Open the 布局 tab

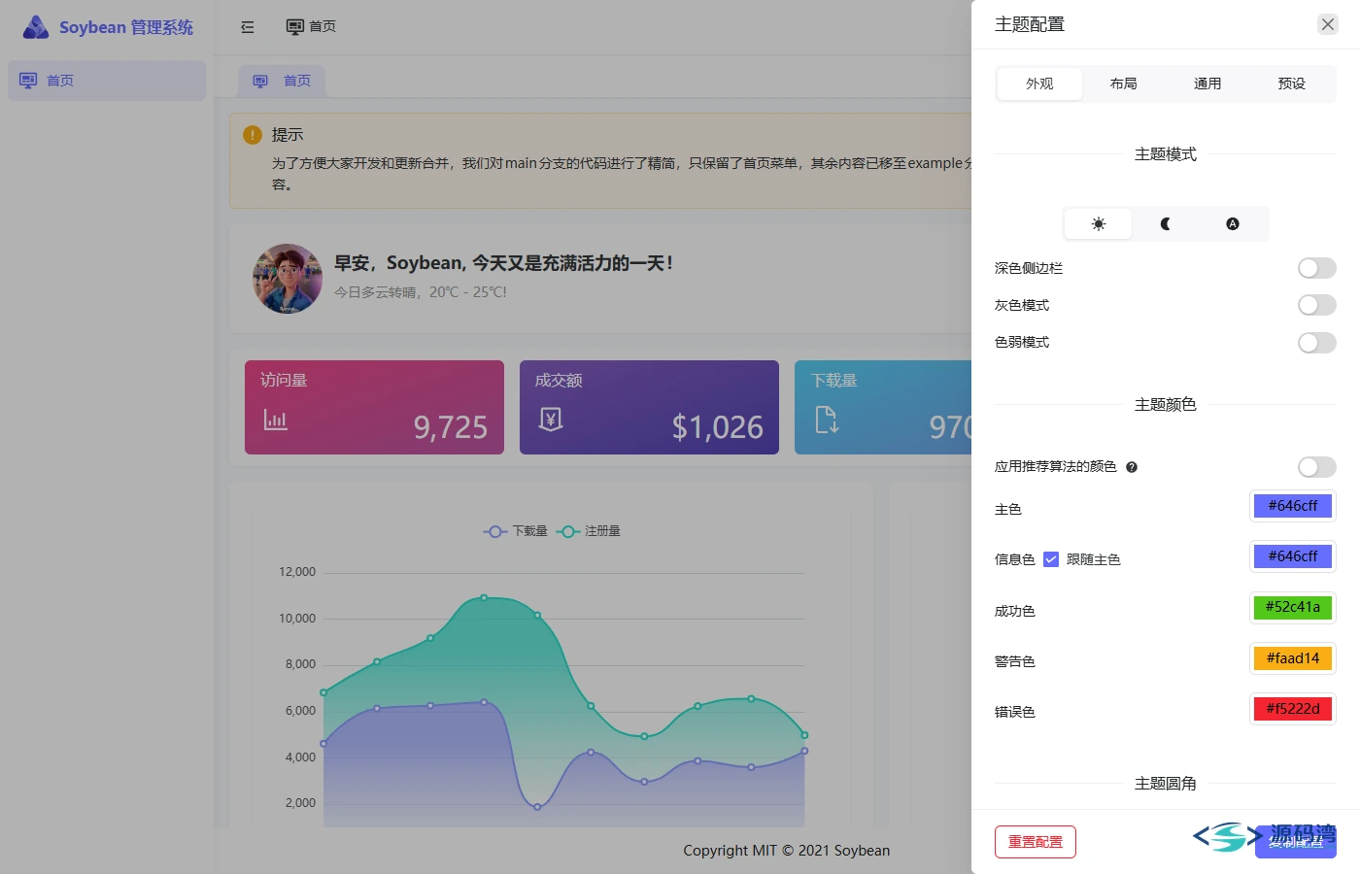pos(1124,84)
